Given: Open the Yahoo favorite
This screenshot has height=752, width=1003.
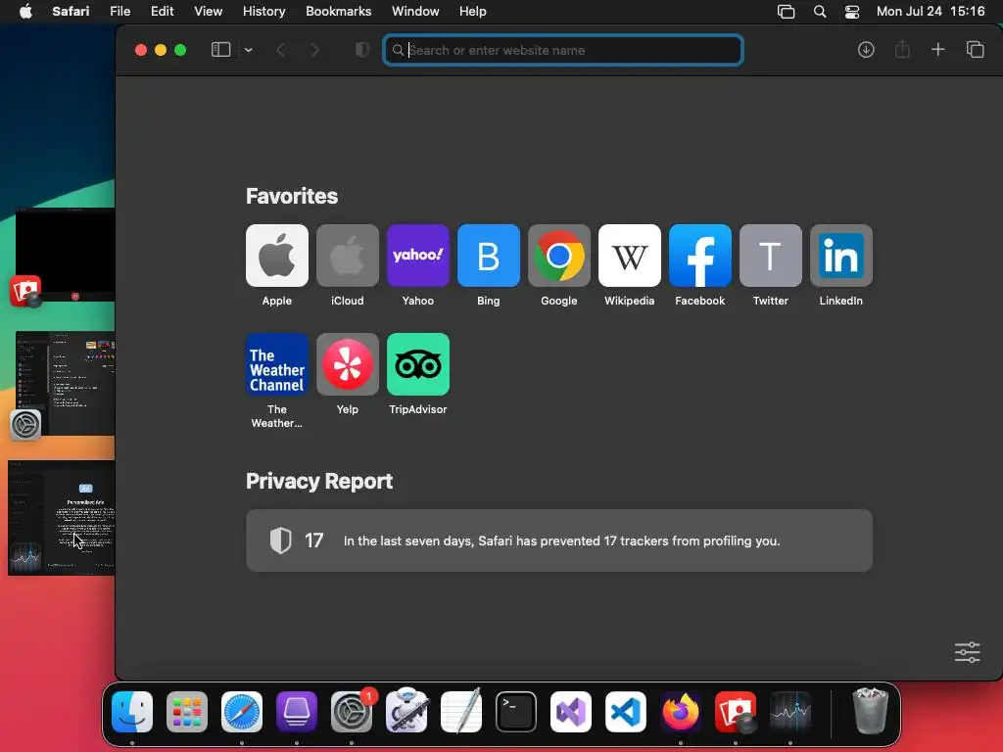Looking at the screenshot, I should point(417,256).
